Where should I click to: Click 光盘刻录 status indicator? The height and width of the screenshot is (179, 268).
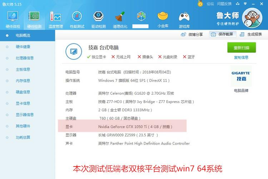pos(168,57)
